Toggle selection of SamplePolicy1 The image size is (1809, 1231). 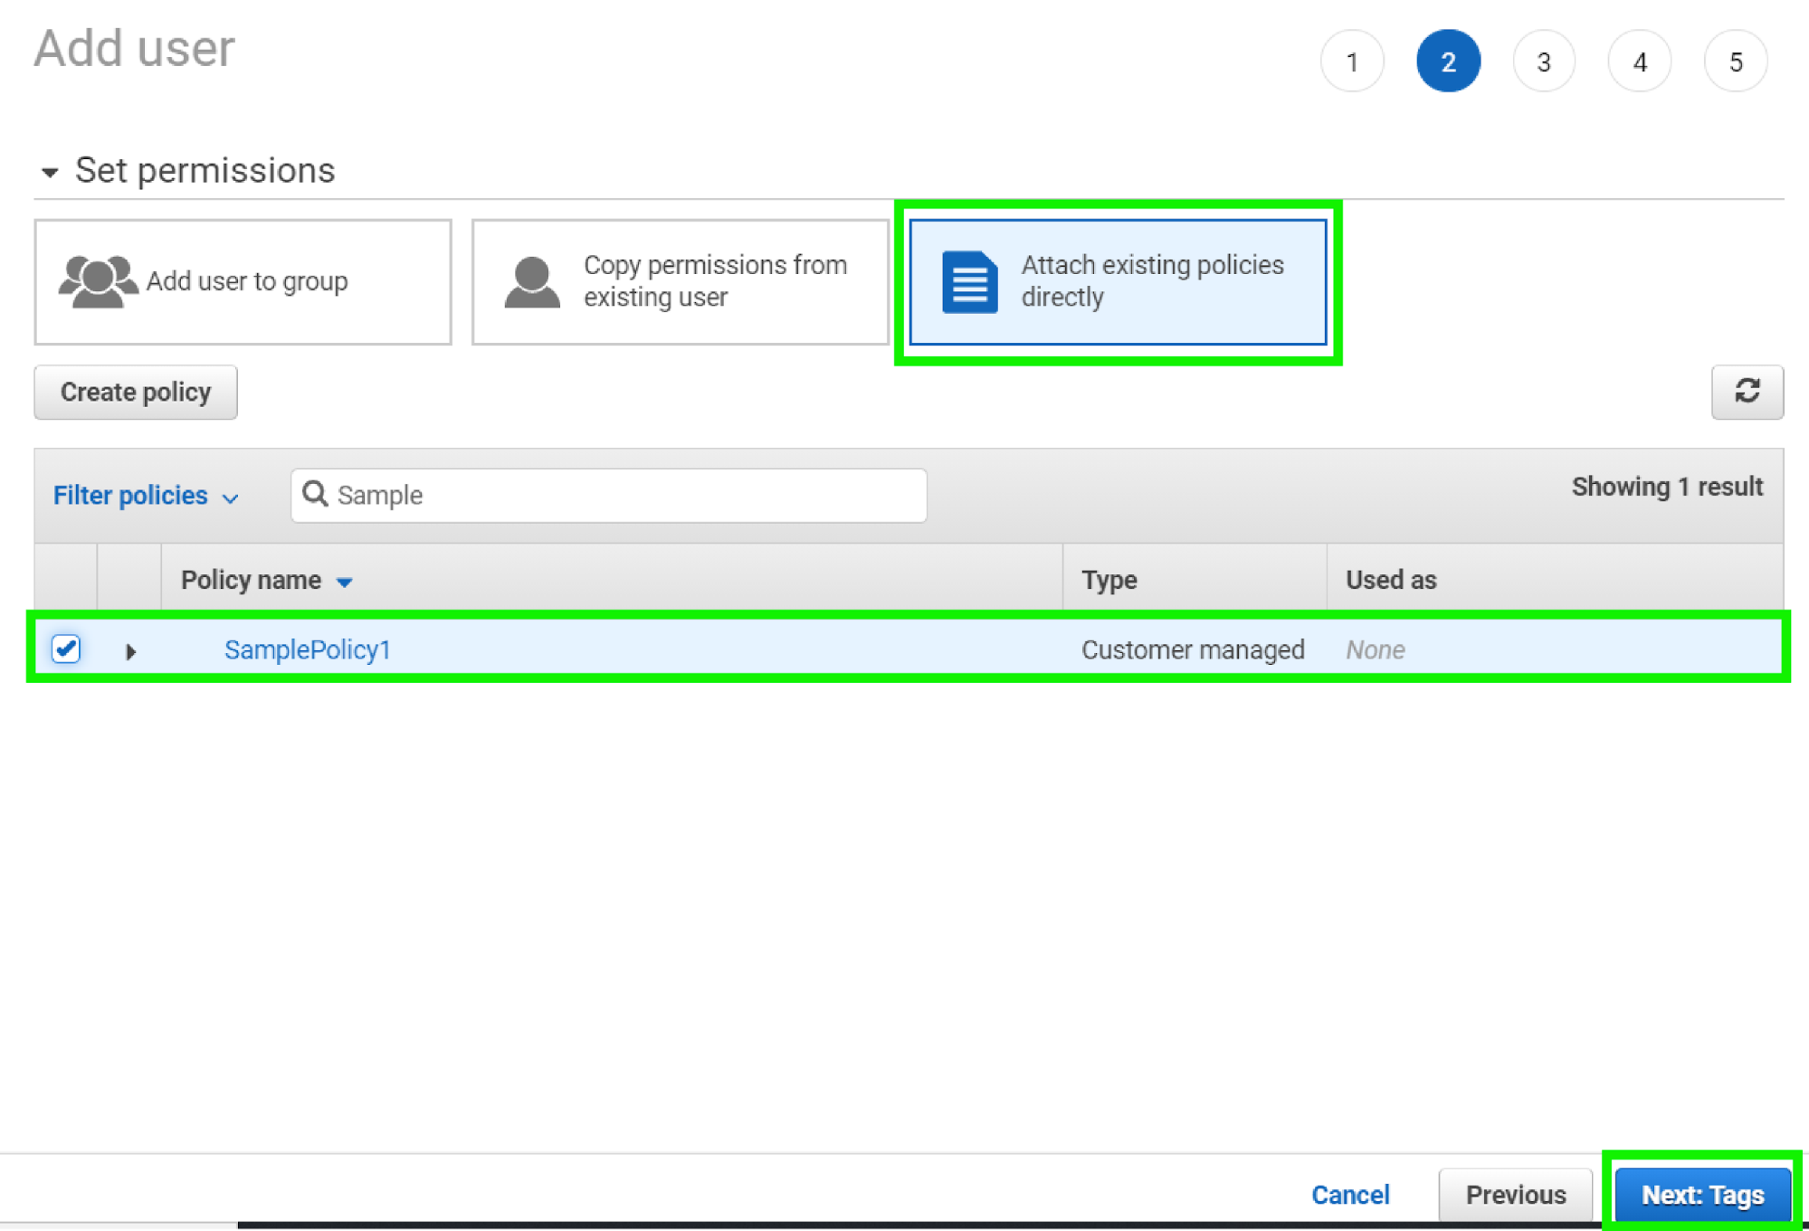pos(64,649)
